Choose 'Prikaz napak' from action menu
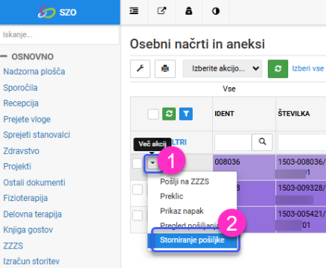Image resolution: width=326 pixels, height=268 pixels. (182, 211)
